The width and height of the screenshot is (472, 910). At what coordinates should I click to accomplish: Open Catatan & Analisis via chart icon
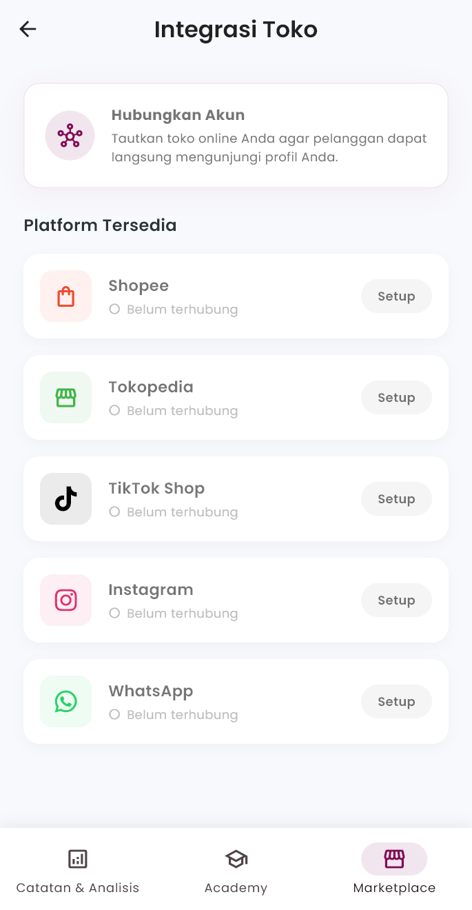[x=77, y=859]
